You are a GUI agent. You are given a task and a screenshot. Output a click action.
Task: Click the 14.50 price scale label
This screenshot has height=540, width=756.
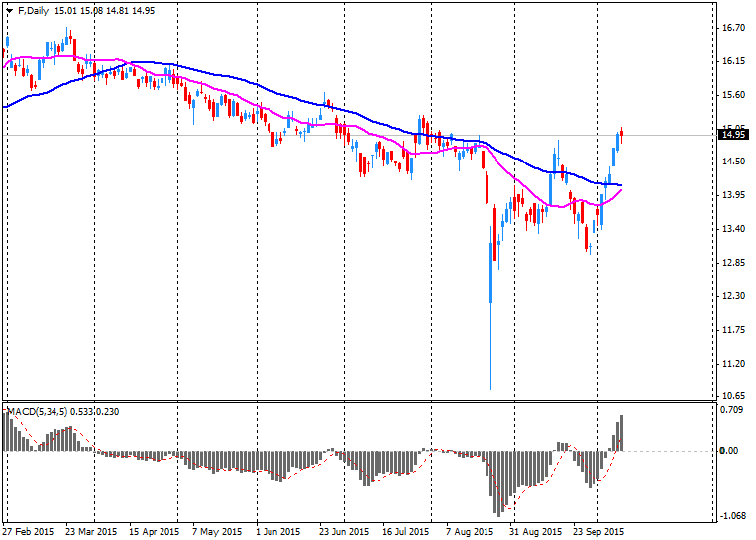(734, 162)
